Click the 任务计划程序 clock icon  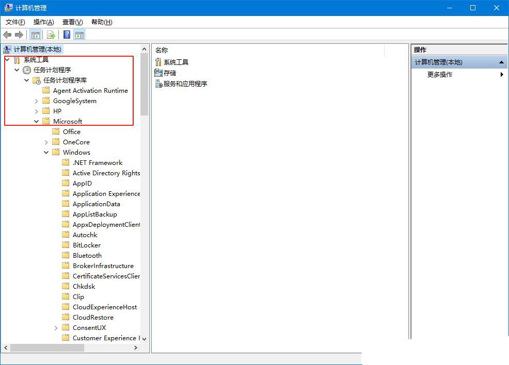click(x=27, y=70)
